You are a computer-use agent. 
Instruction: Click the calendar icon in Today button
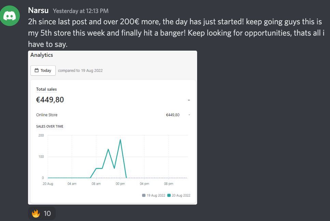point(37,70)
